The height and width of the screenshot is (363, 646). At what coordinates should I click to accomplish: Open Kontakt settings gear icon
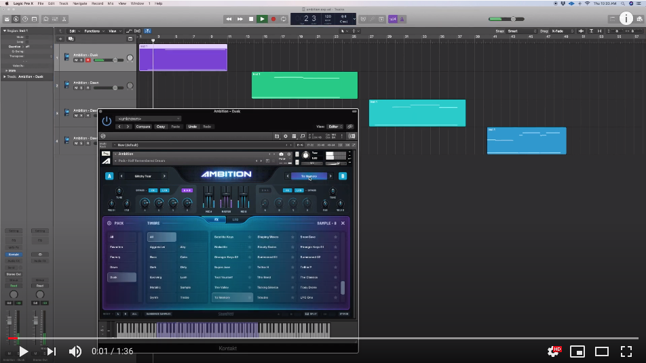click(285, 136)
